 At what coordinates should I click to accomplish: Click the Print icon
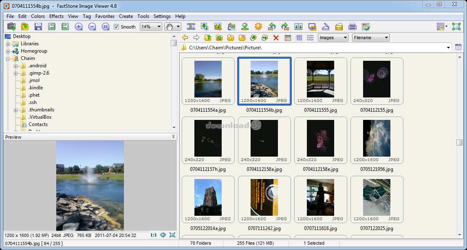point(352,27)
